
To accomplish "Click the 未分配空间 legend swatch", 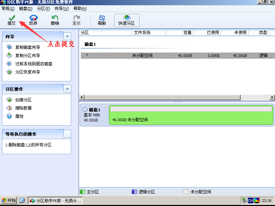I will (186, 192).
